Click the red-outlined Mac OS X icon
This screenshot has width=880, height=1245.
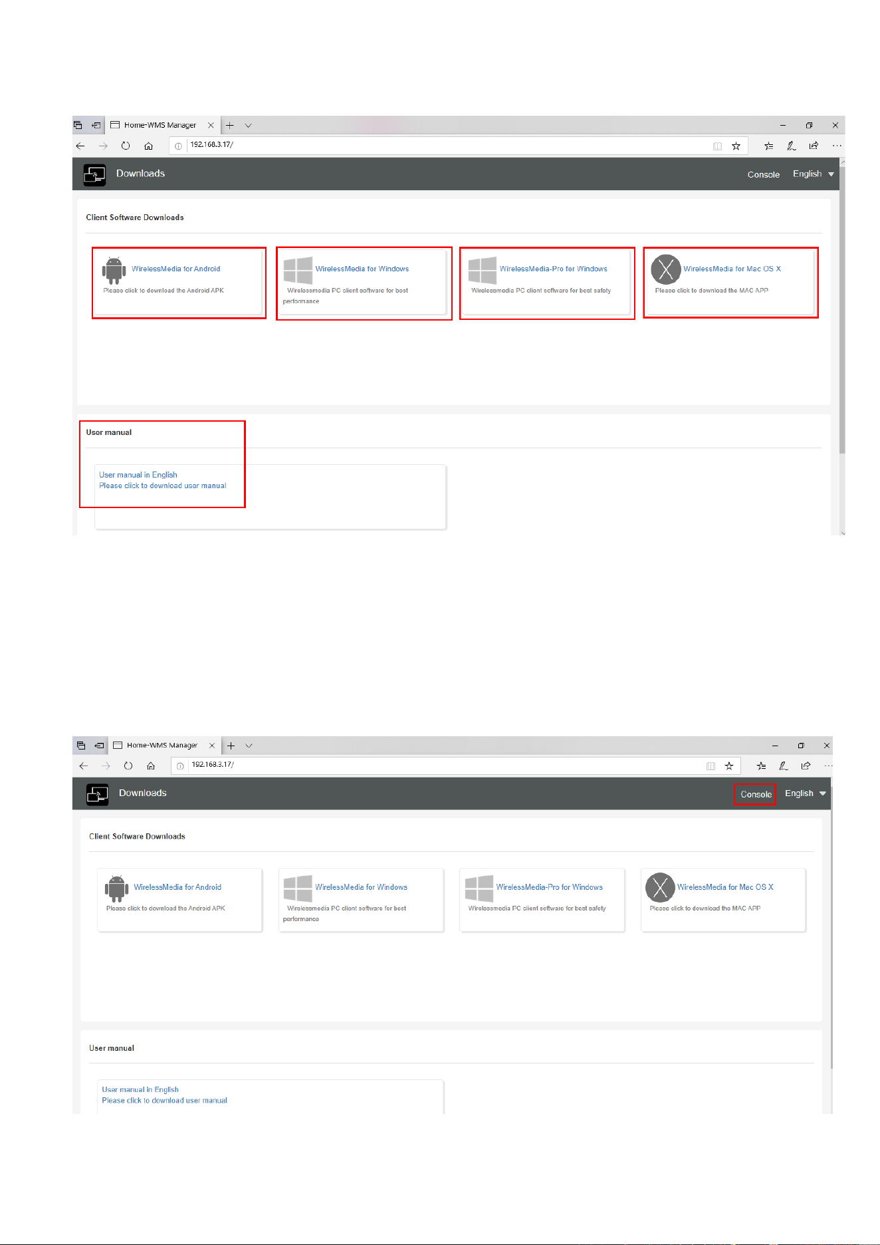665,269
